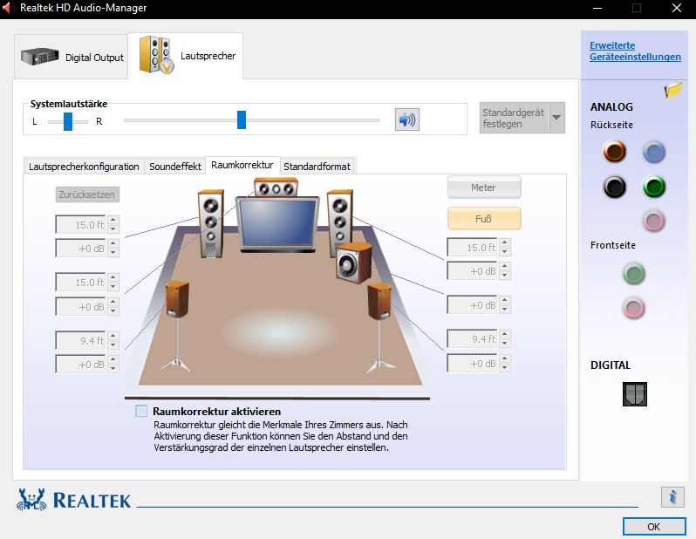Screen dimensions: 696x539
Task: Open Soundeffekt tab
Action: [175, 167]
